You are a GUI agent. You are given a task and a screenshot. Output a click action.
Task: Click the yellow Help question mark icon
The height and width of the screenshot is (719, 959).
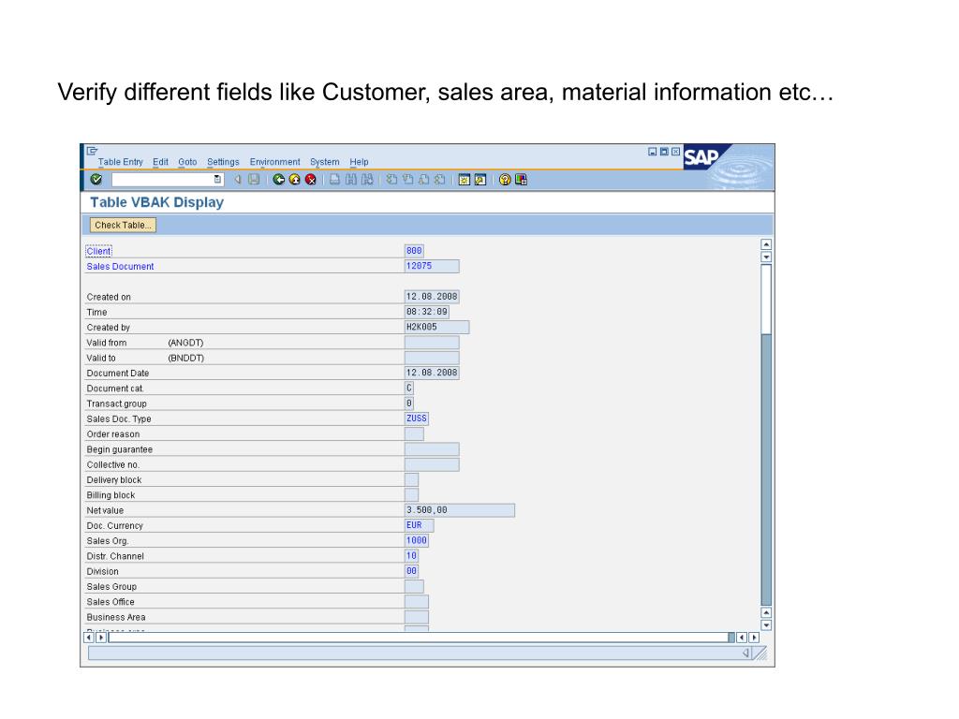coord(505,179)
